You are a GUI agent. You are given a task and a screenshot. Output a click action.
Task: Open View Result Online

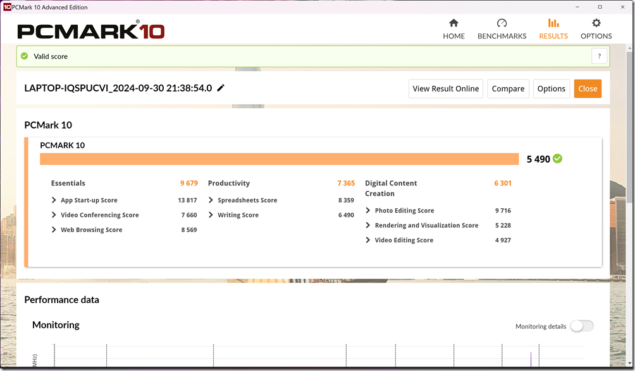(x=445, y=88)
